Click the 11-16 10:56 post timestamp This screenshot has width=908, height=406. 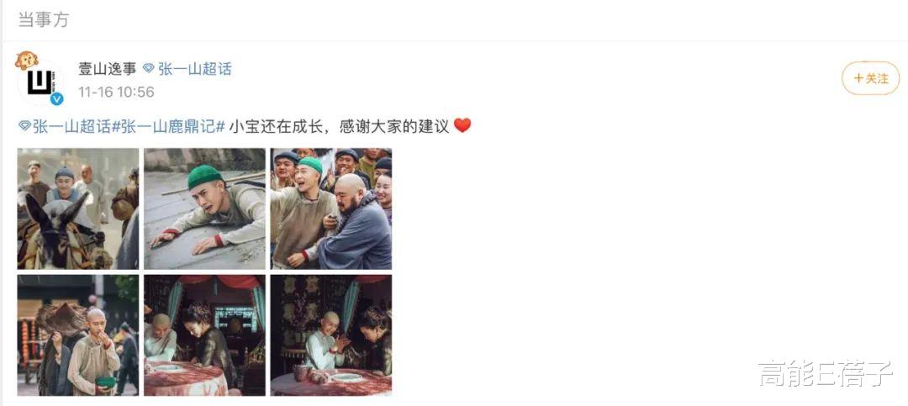pyautogui.click(x=116, y=92)
